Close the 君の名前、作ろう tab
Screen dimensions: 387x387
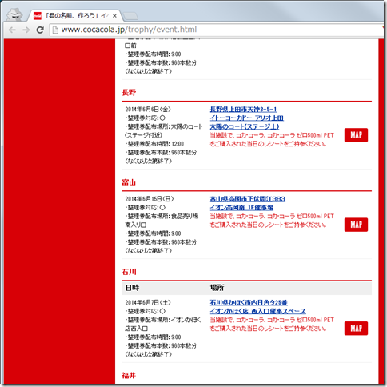click(114, 16)
